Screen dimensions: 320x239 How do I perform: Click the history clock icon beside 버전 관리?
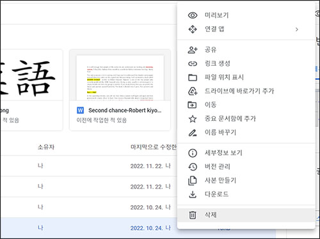click(x=193, y=167)
